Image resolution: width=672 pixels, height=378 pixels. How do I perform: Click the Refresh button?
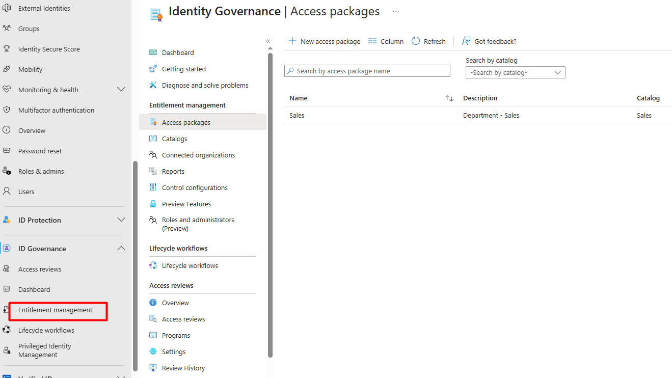[428, 41]
